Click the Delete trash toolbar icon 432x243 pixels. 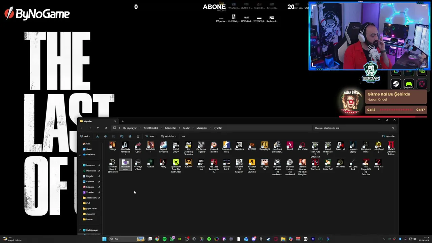[x=138, y=136]
